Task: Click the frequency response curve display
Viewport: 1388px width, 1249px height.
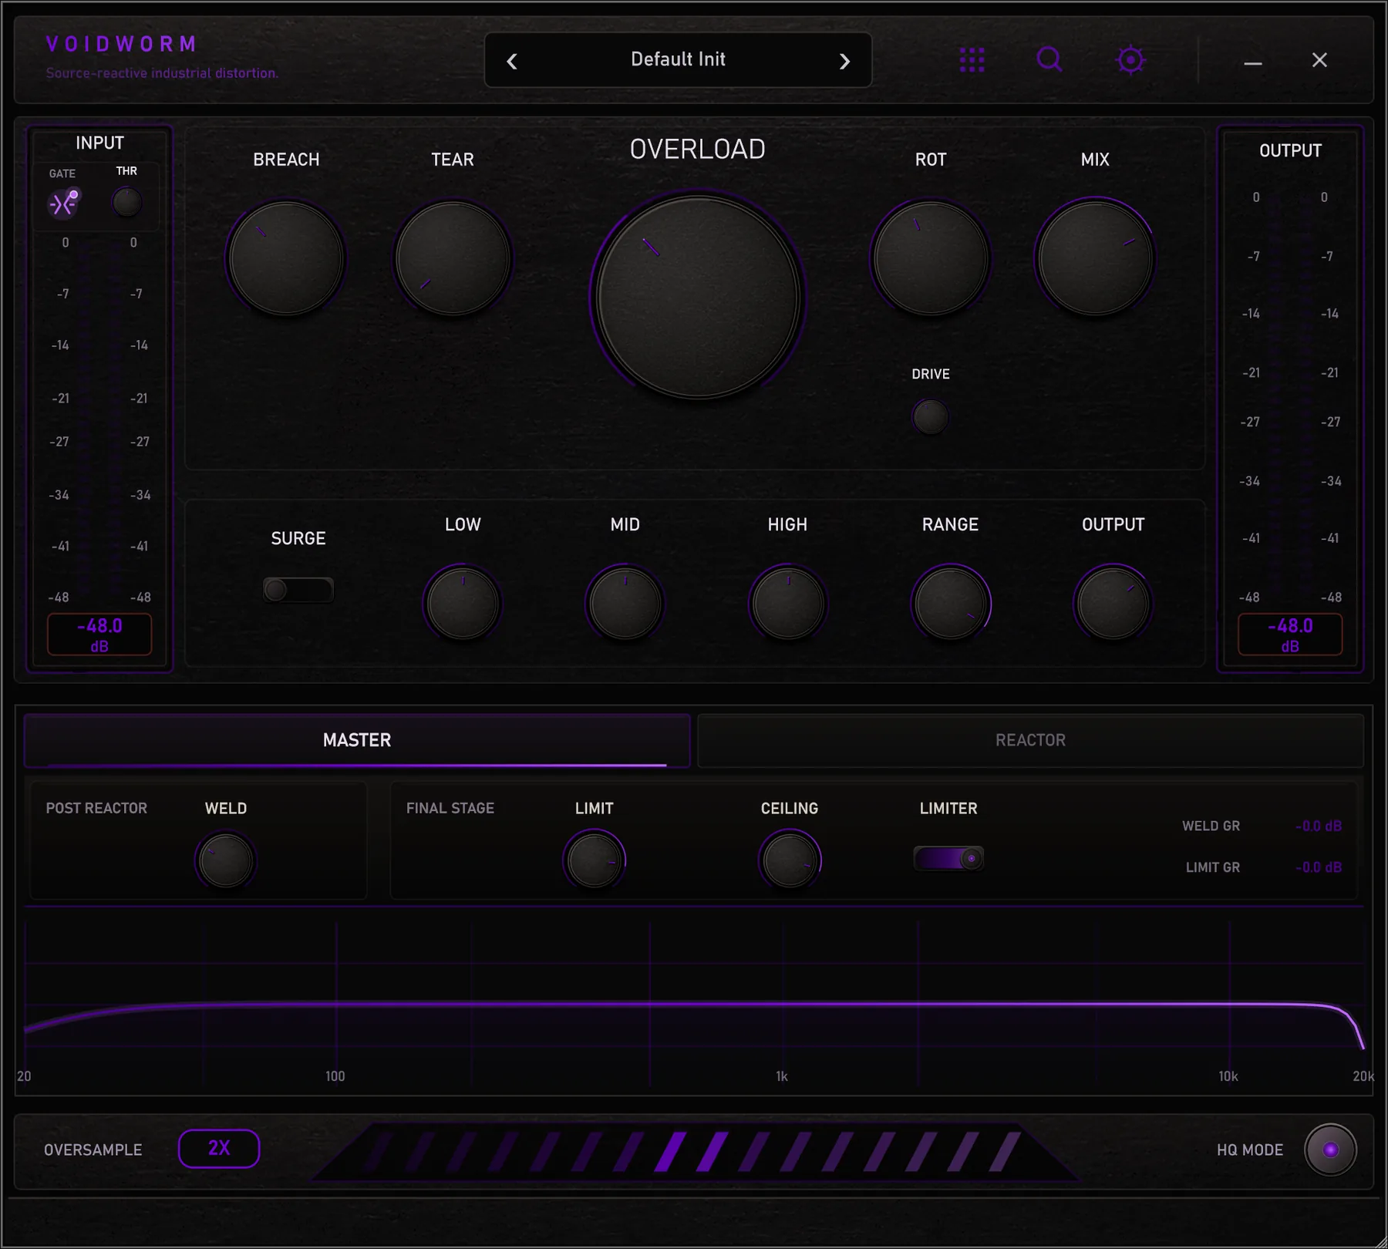Action: point(694,998)
